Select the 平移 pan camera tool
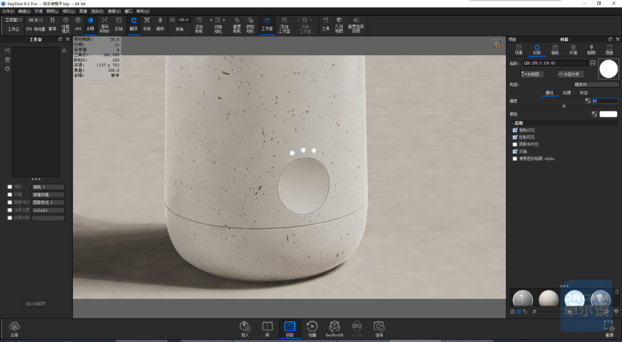 pyautogui.click(x=147, y=24)
